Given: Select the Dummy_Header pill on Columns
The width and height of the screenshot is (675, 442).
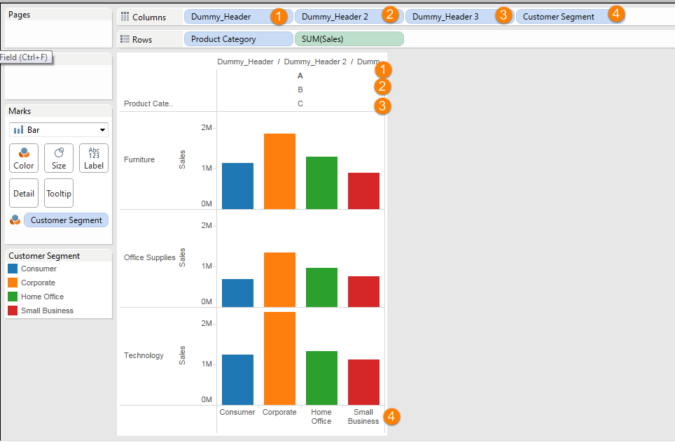Looking at the screenshot, I should coord(239,17).
